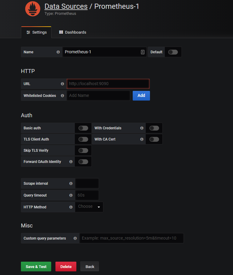The image size is (233, 275).
Task: Click the Scrape interval info icon
Action: [71, 184]
